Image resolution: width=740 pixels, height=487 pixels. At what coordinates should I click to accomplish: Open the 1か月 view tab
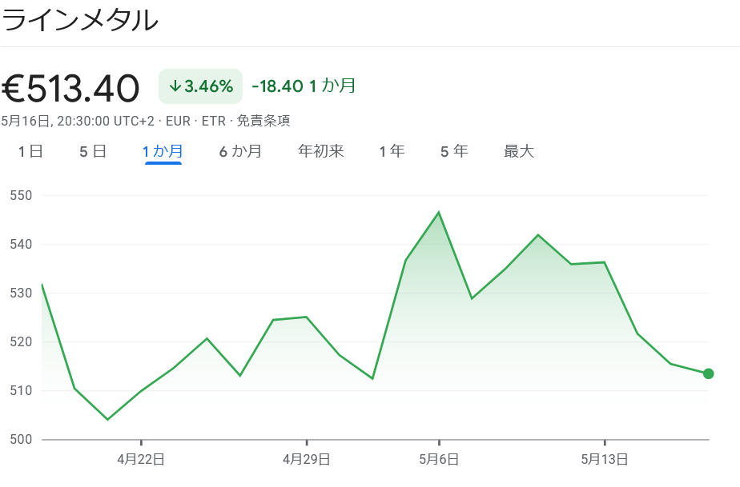[x=163, y=150]
